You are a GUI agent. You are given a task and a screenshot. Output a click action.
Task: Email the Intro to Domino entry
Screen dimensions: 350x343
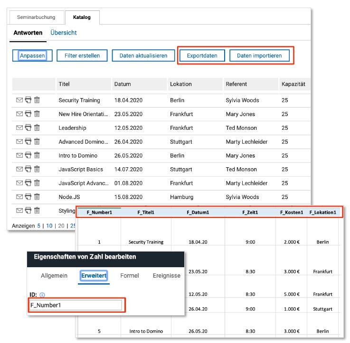pos(19,155)
